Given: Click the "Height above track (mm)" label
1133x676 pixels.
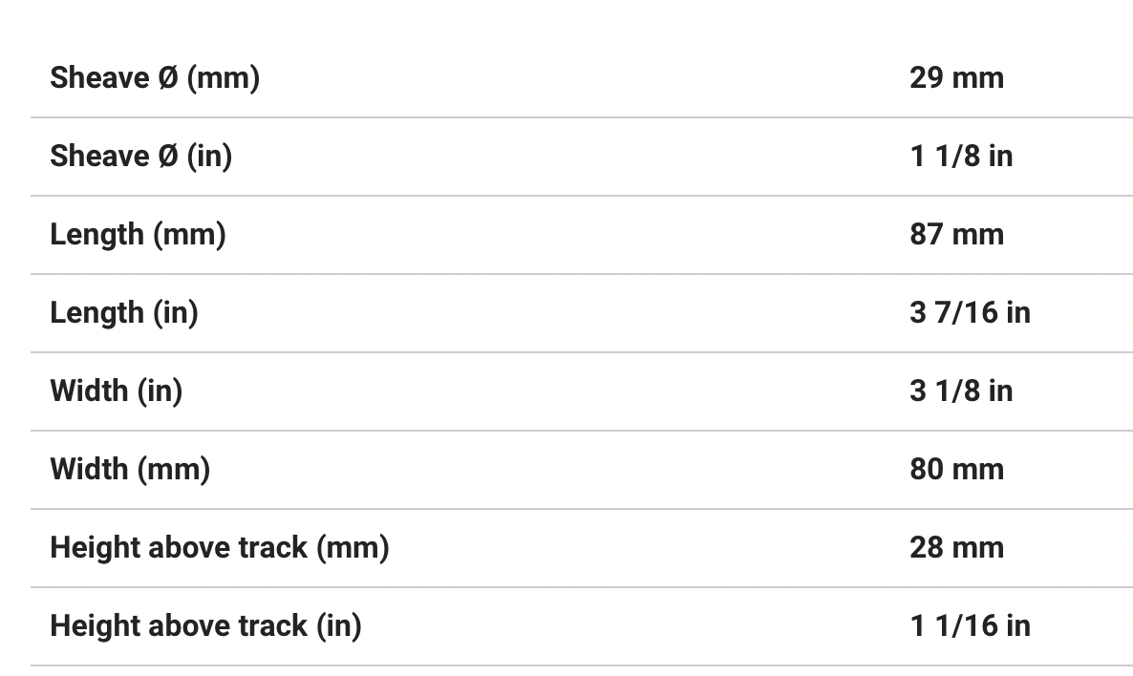Looking at the screenshot, I should click(220, 547).
